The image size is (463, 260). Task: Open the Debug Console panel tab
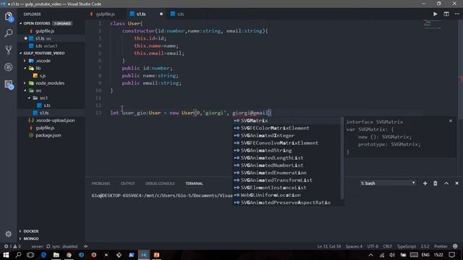point(160,183)
